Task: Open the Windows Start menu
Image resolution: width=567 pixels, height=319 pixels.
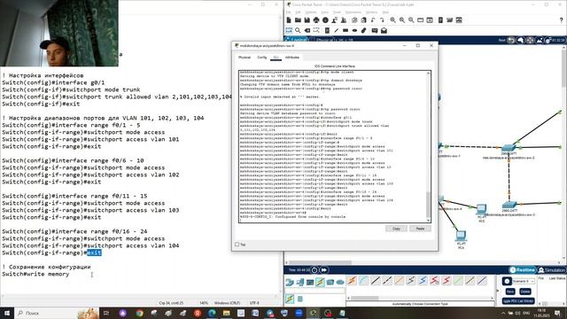Action: point(7,313)
